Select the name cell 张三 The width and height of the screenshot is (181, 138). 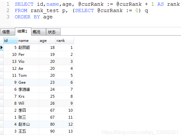click(x=28, y=117)
